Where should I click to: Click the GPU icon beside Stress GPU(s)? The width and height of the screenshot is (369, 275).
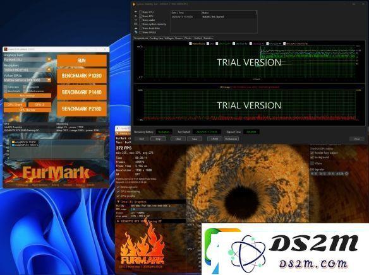[x=136, y=32]
